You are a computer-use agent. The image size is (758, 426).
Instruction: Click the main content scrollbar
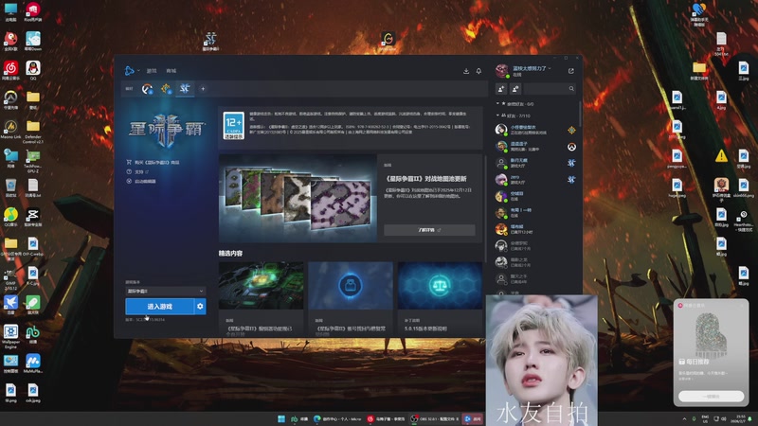click(485, 207)
